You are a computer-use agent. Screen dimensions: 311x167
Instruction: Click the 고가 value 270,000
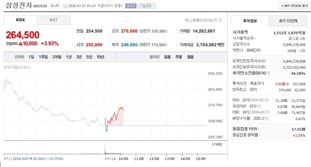tap(129, 31)
